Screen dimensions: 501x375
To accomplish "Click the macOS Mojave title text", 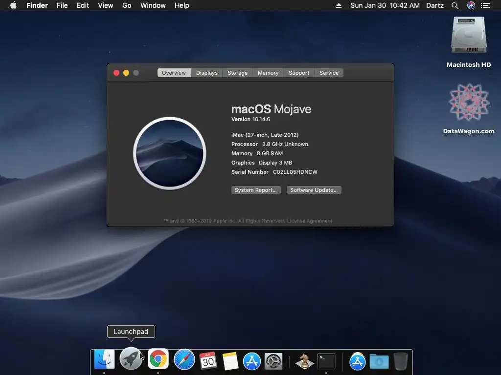I will point(271,109).
